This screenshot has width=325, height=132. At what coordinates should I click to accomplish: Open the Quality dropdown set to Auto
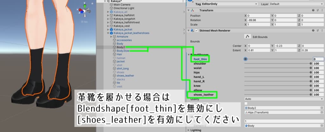(284, 99)
